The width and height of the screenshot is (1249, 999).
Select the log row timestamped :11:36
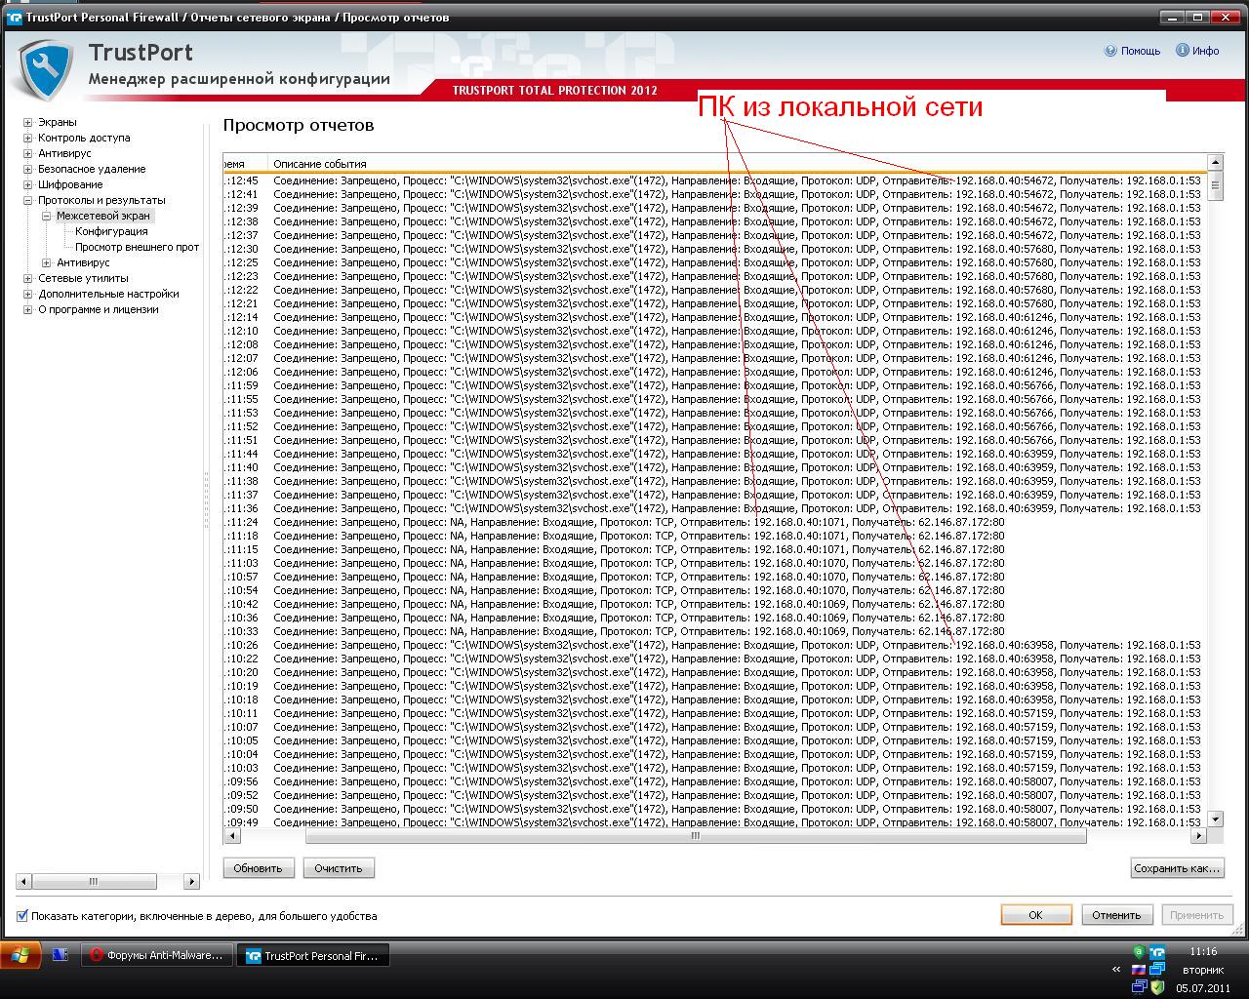(x=714, y=508)
